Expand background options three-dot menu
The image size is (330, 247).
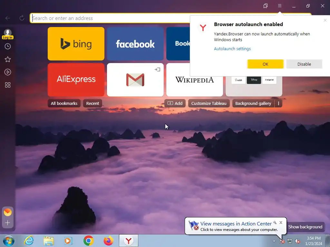278,103
